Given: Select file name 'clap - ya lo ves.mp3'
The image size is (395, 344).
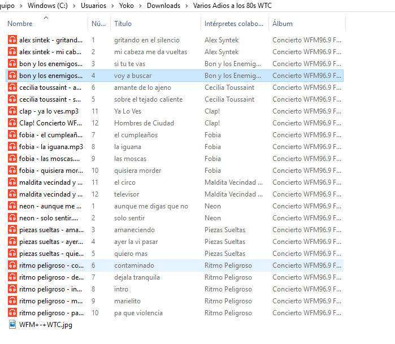Looking at the screenshot, I should point(49,111).
